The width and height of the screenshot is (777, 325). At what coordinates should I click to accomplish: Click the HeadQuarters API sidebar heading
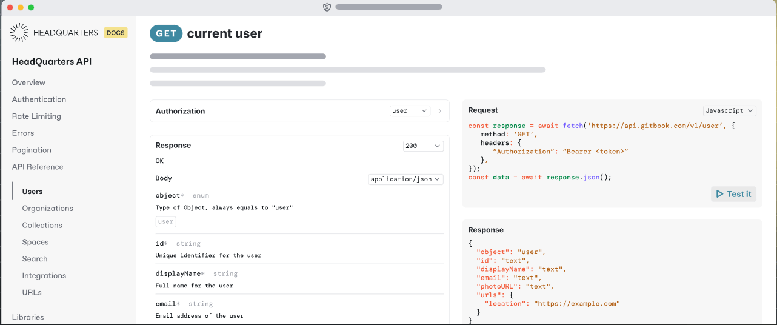click(x=52, y=62)
